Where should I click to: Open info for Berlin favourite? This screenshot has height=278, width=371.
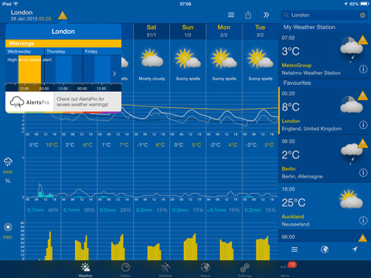click(x=363, y=172)
